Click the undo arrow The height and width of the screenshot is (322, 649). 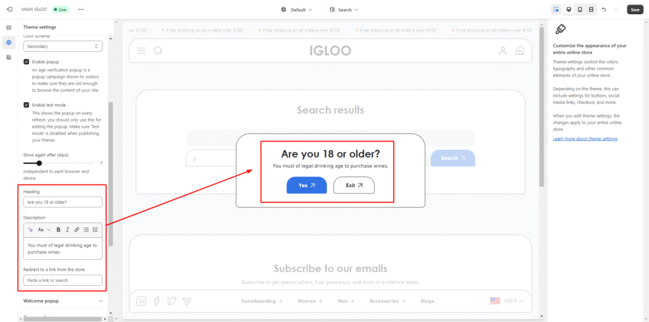click(604, 9)
